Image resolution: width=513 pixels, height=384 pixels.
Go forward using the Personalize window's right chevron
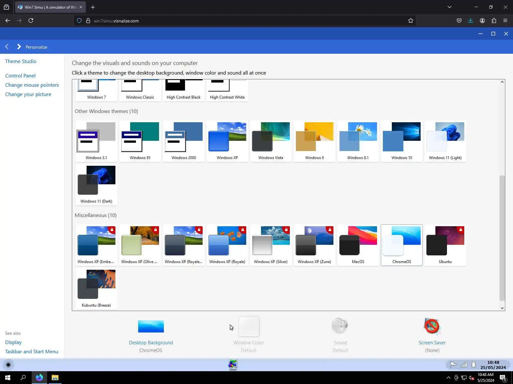pos(19,47)
